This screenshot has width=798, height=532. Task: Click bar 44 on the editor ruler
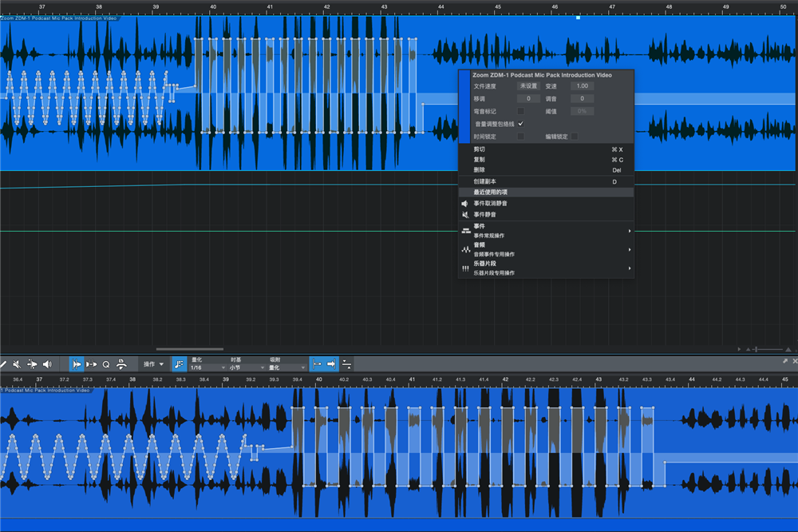pos(692,379)
